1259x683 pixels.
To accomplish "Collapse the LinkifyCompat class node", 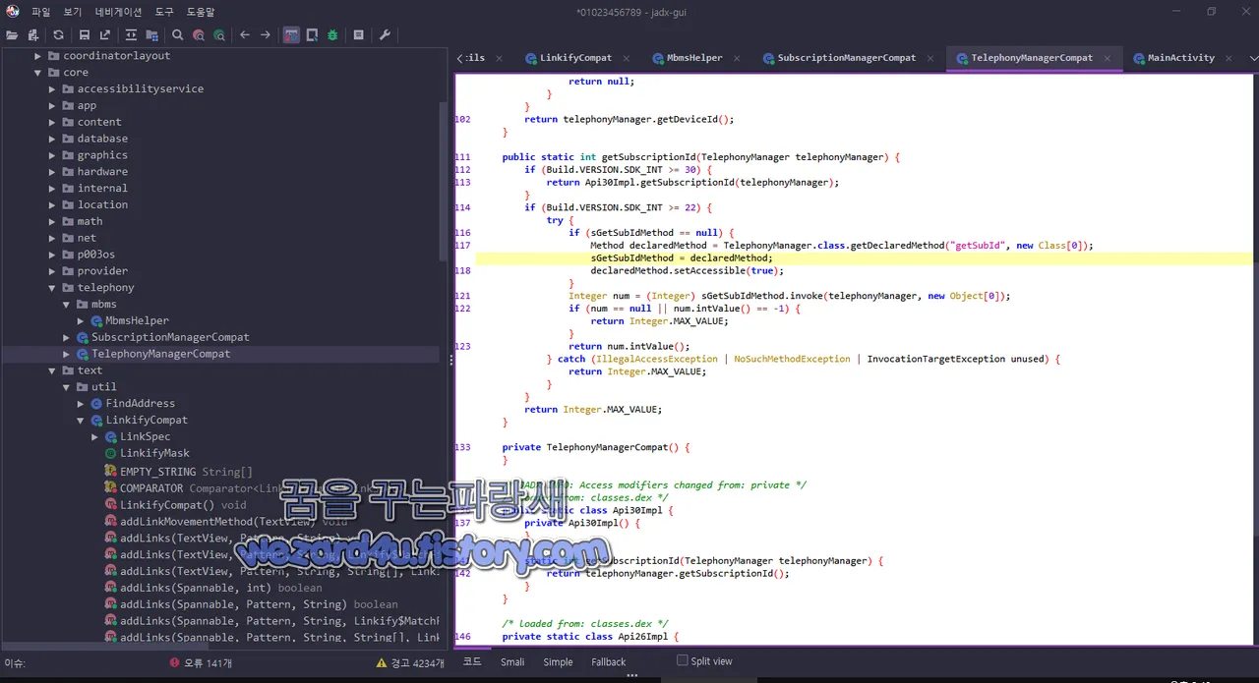I will pos(81,420).
